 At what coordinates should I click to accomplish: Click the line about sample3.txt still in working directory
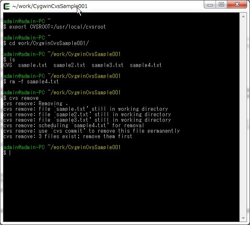point(87,120)
